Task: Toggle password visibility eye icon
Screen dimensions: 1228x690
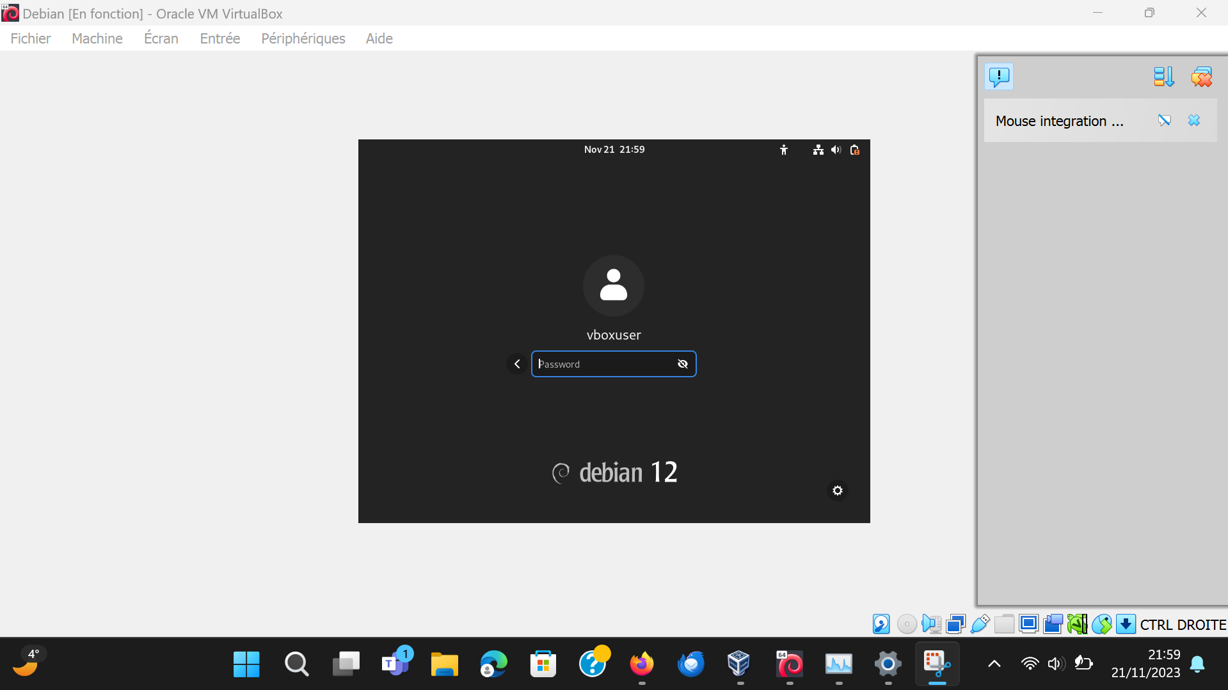Action: pyautogui.click(x=683, y=364)
